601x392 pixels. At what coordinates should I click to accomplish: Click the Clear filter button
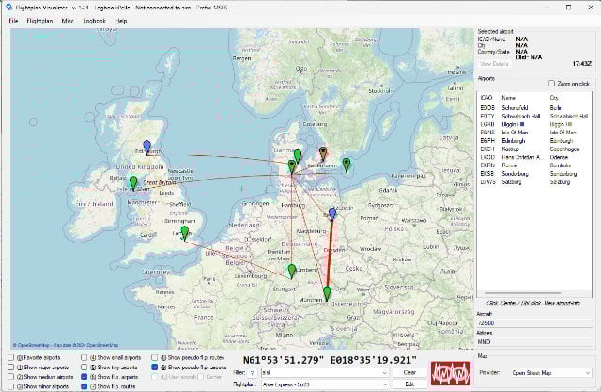(x=409, y=372)
